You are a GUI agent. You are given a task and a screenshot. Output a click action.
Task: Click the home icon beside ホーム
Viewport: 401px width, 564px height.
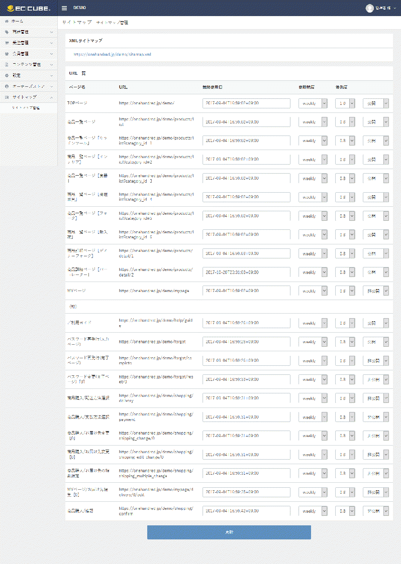pos(7,22)
